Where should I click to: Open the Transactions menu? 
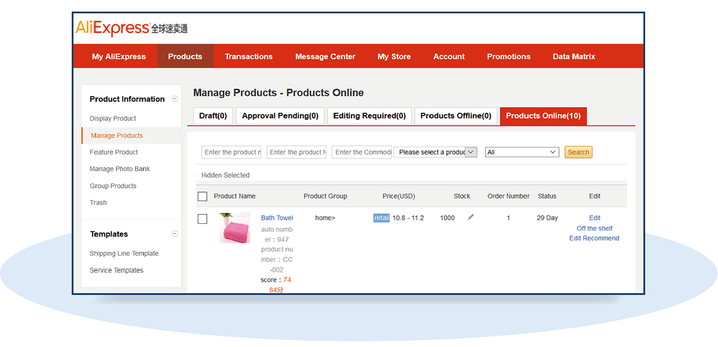pos(249,56)
